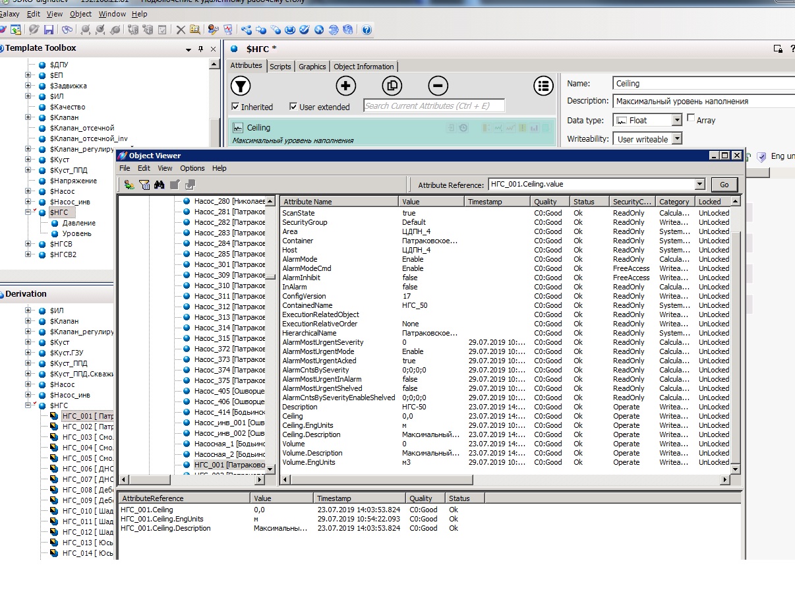Screen dimensions: 795x594
Task: Open the Writeability dropdown
Action: click(676, 139)
